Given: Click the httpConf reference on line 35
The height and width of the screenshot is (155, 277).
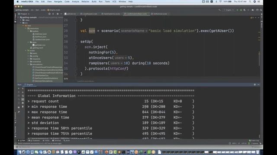Looking at the screenshot, I should point(118,68).
